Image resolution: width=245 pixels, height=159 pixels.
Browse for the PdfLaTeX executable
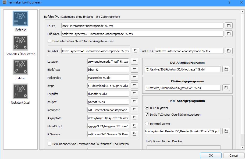click(x=229, y=34)
